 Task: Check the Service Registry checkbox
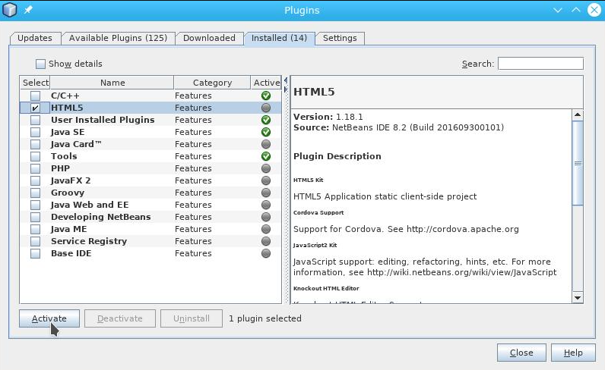tap(35, 241)
